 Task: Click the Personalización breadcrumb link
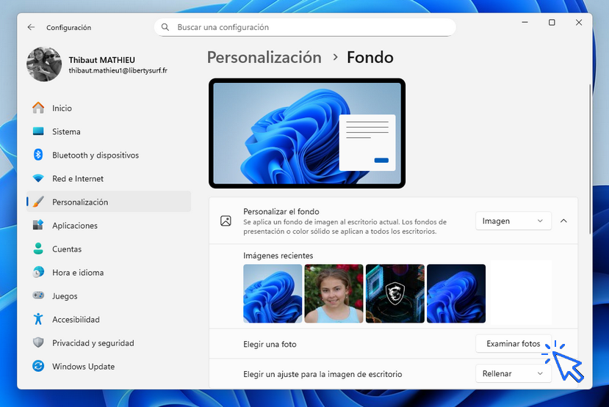pyautogui.click(x=264, y=57)
